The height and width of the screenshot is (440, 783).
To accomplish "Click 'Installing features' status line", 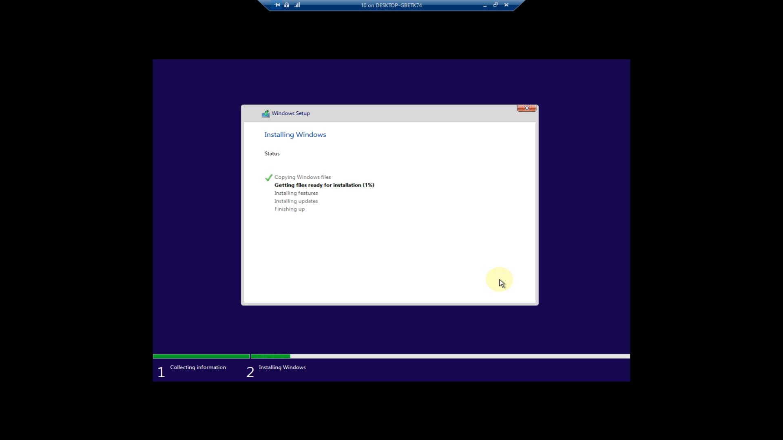I will click(x=296, y=193).
